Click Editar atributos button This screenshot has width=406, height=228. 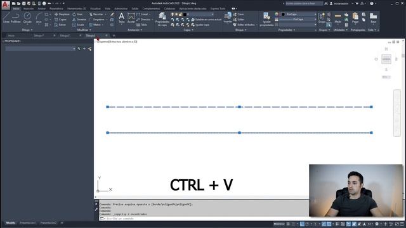coord(244,25)
